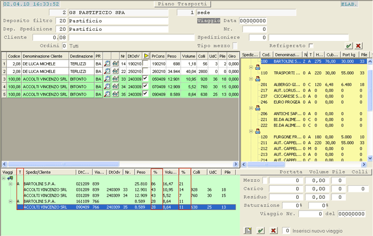Select ACCOLTI VINCENZO SRL trip row Nr 35
373x236 pixels.
click(x=129, y=207)
